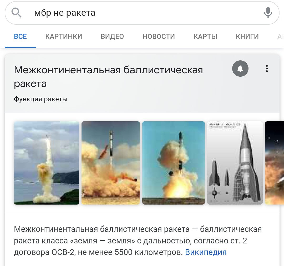
Task: Open the ВИДЕО tab
Action: click(x=112, y=36)
